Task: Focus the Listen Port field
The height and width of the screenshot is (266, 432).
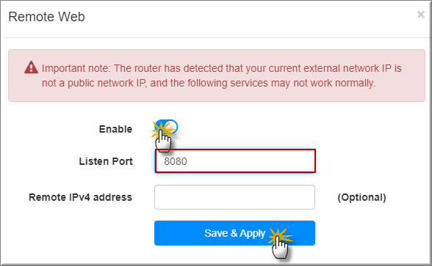Action: coord(235,161)
